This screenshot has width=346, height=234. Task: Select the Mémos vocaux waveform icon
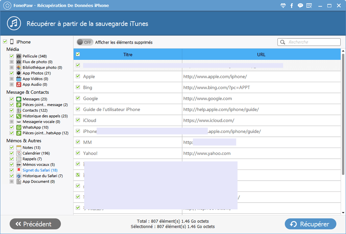coord(19,164)
